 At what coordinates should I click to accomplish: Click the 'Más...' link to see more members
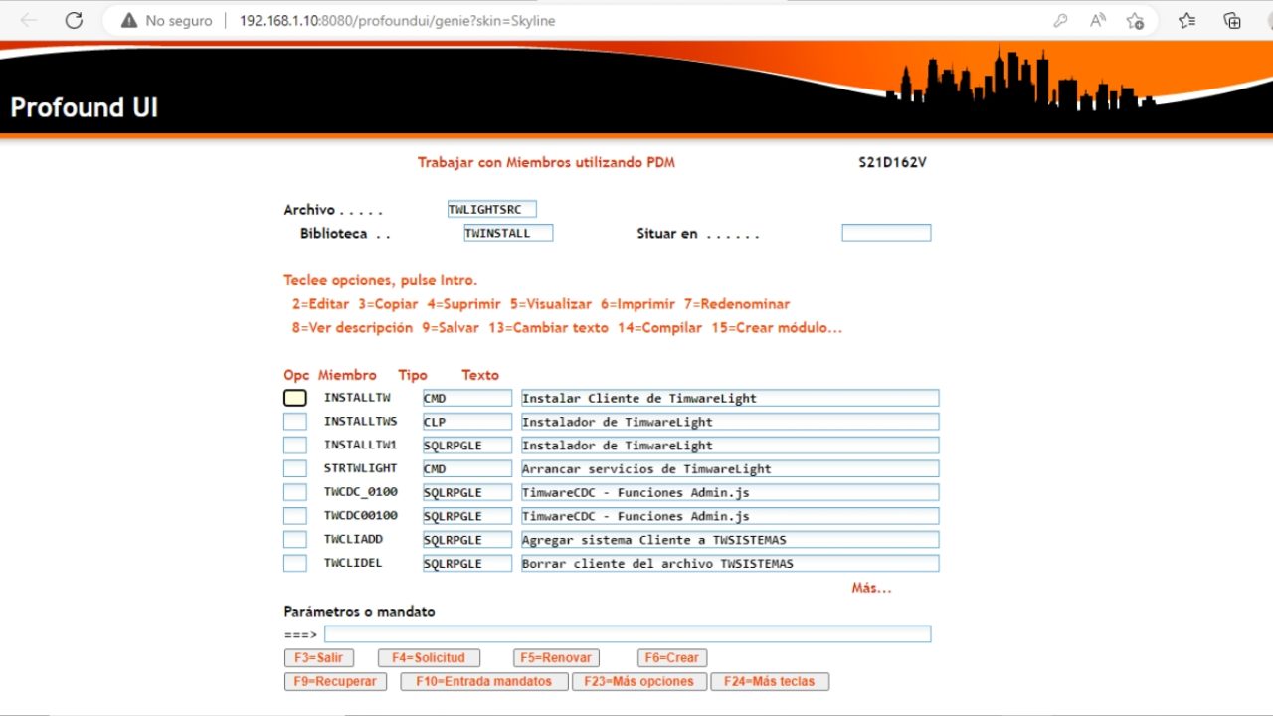tap(870, 588)
